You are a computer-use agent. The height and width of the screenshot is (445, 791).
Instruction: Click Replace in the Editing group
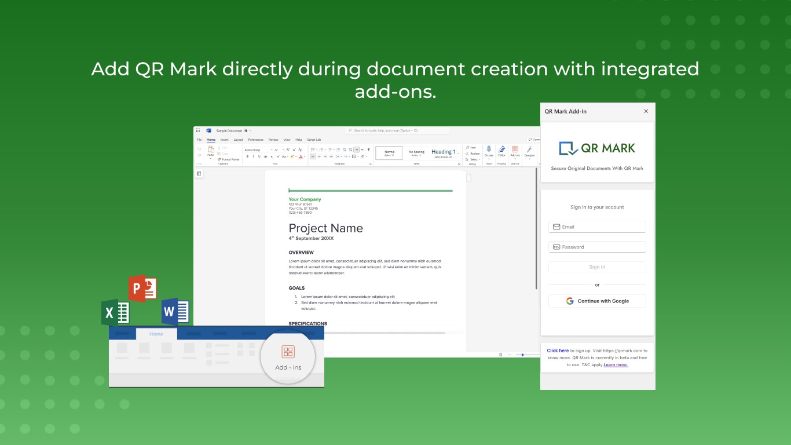click(473, 154)
